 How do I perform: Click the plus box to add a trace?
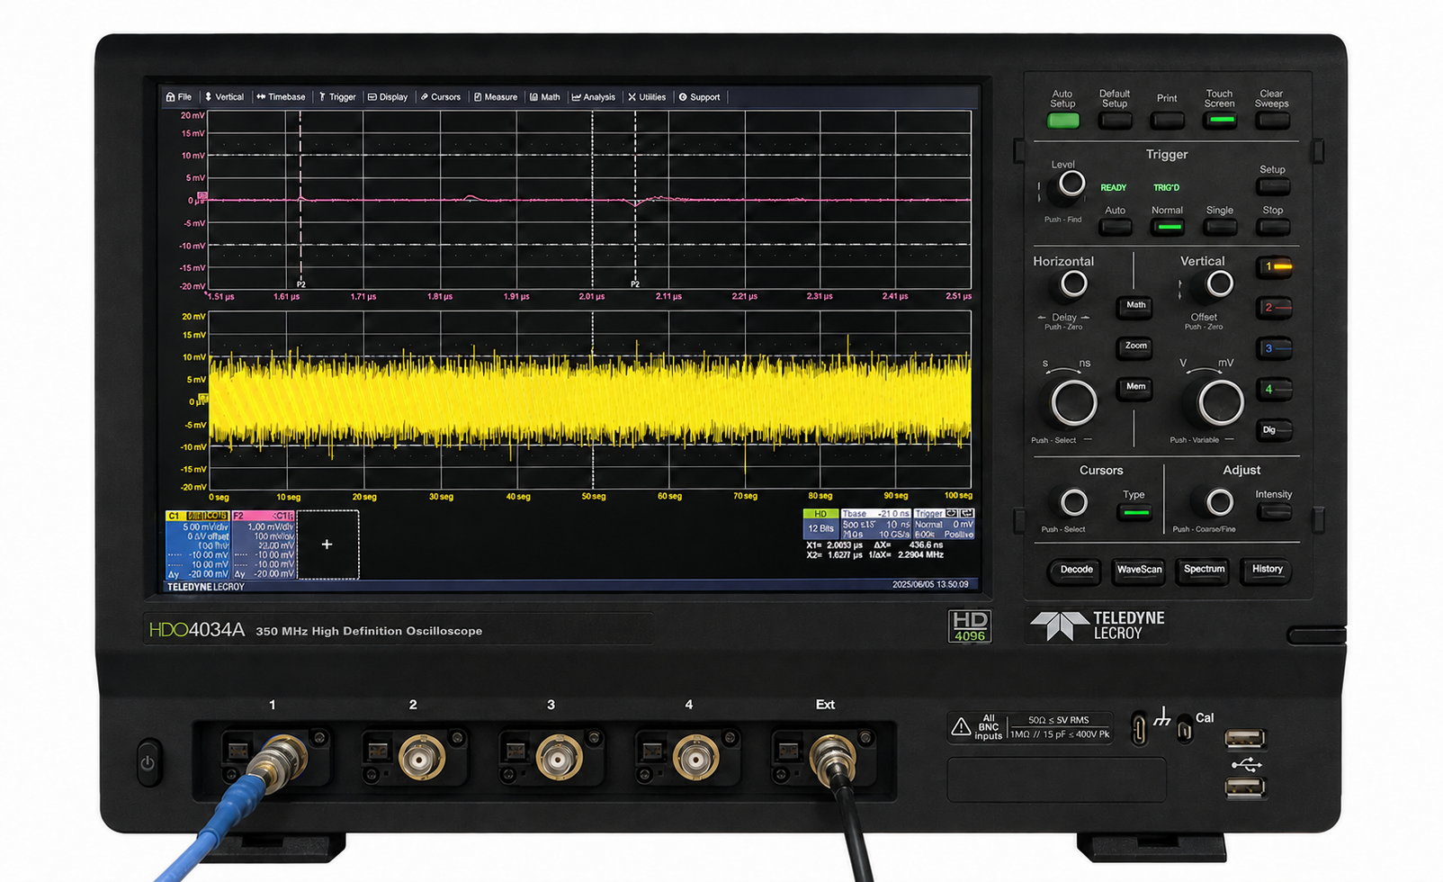point(327,544)
